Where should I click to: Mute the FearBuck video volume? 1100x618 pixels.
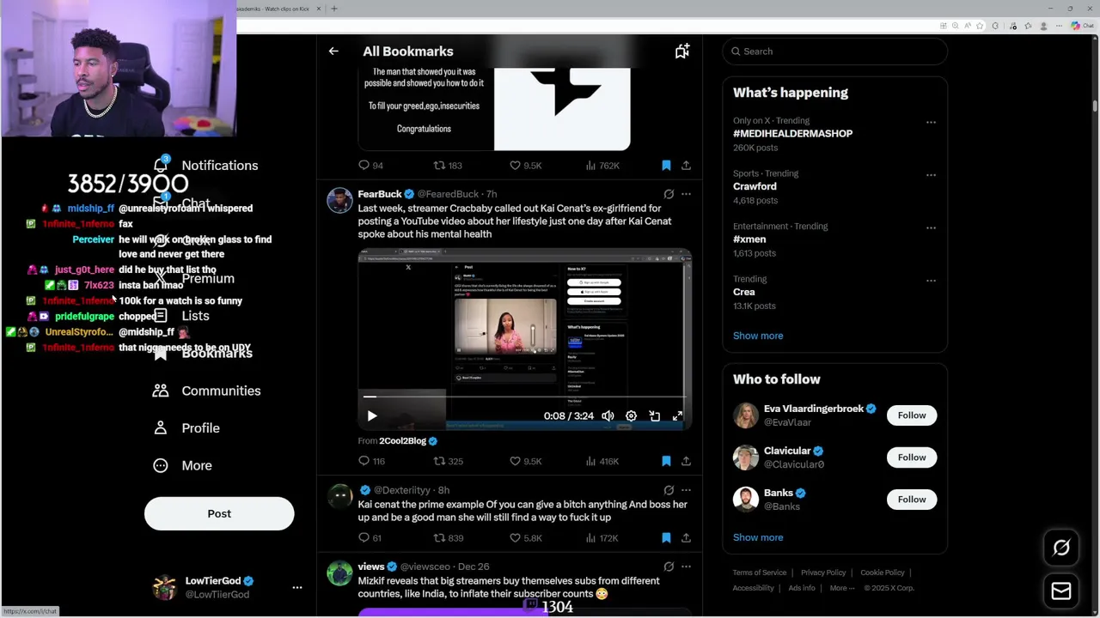coord(608,415)
